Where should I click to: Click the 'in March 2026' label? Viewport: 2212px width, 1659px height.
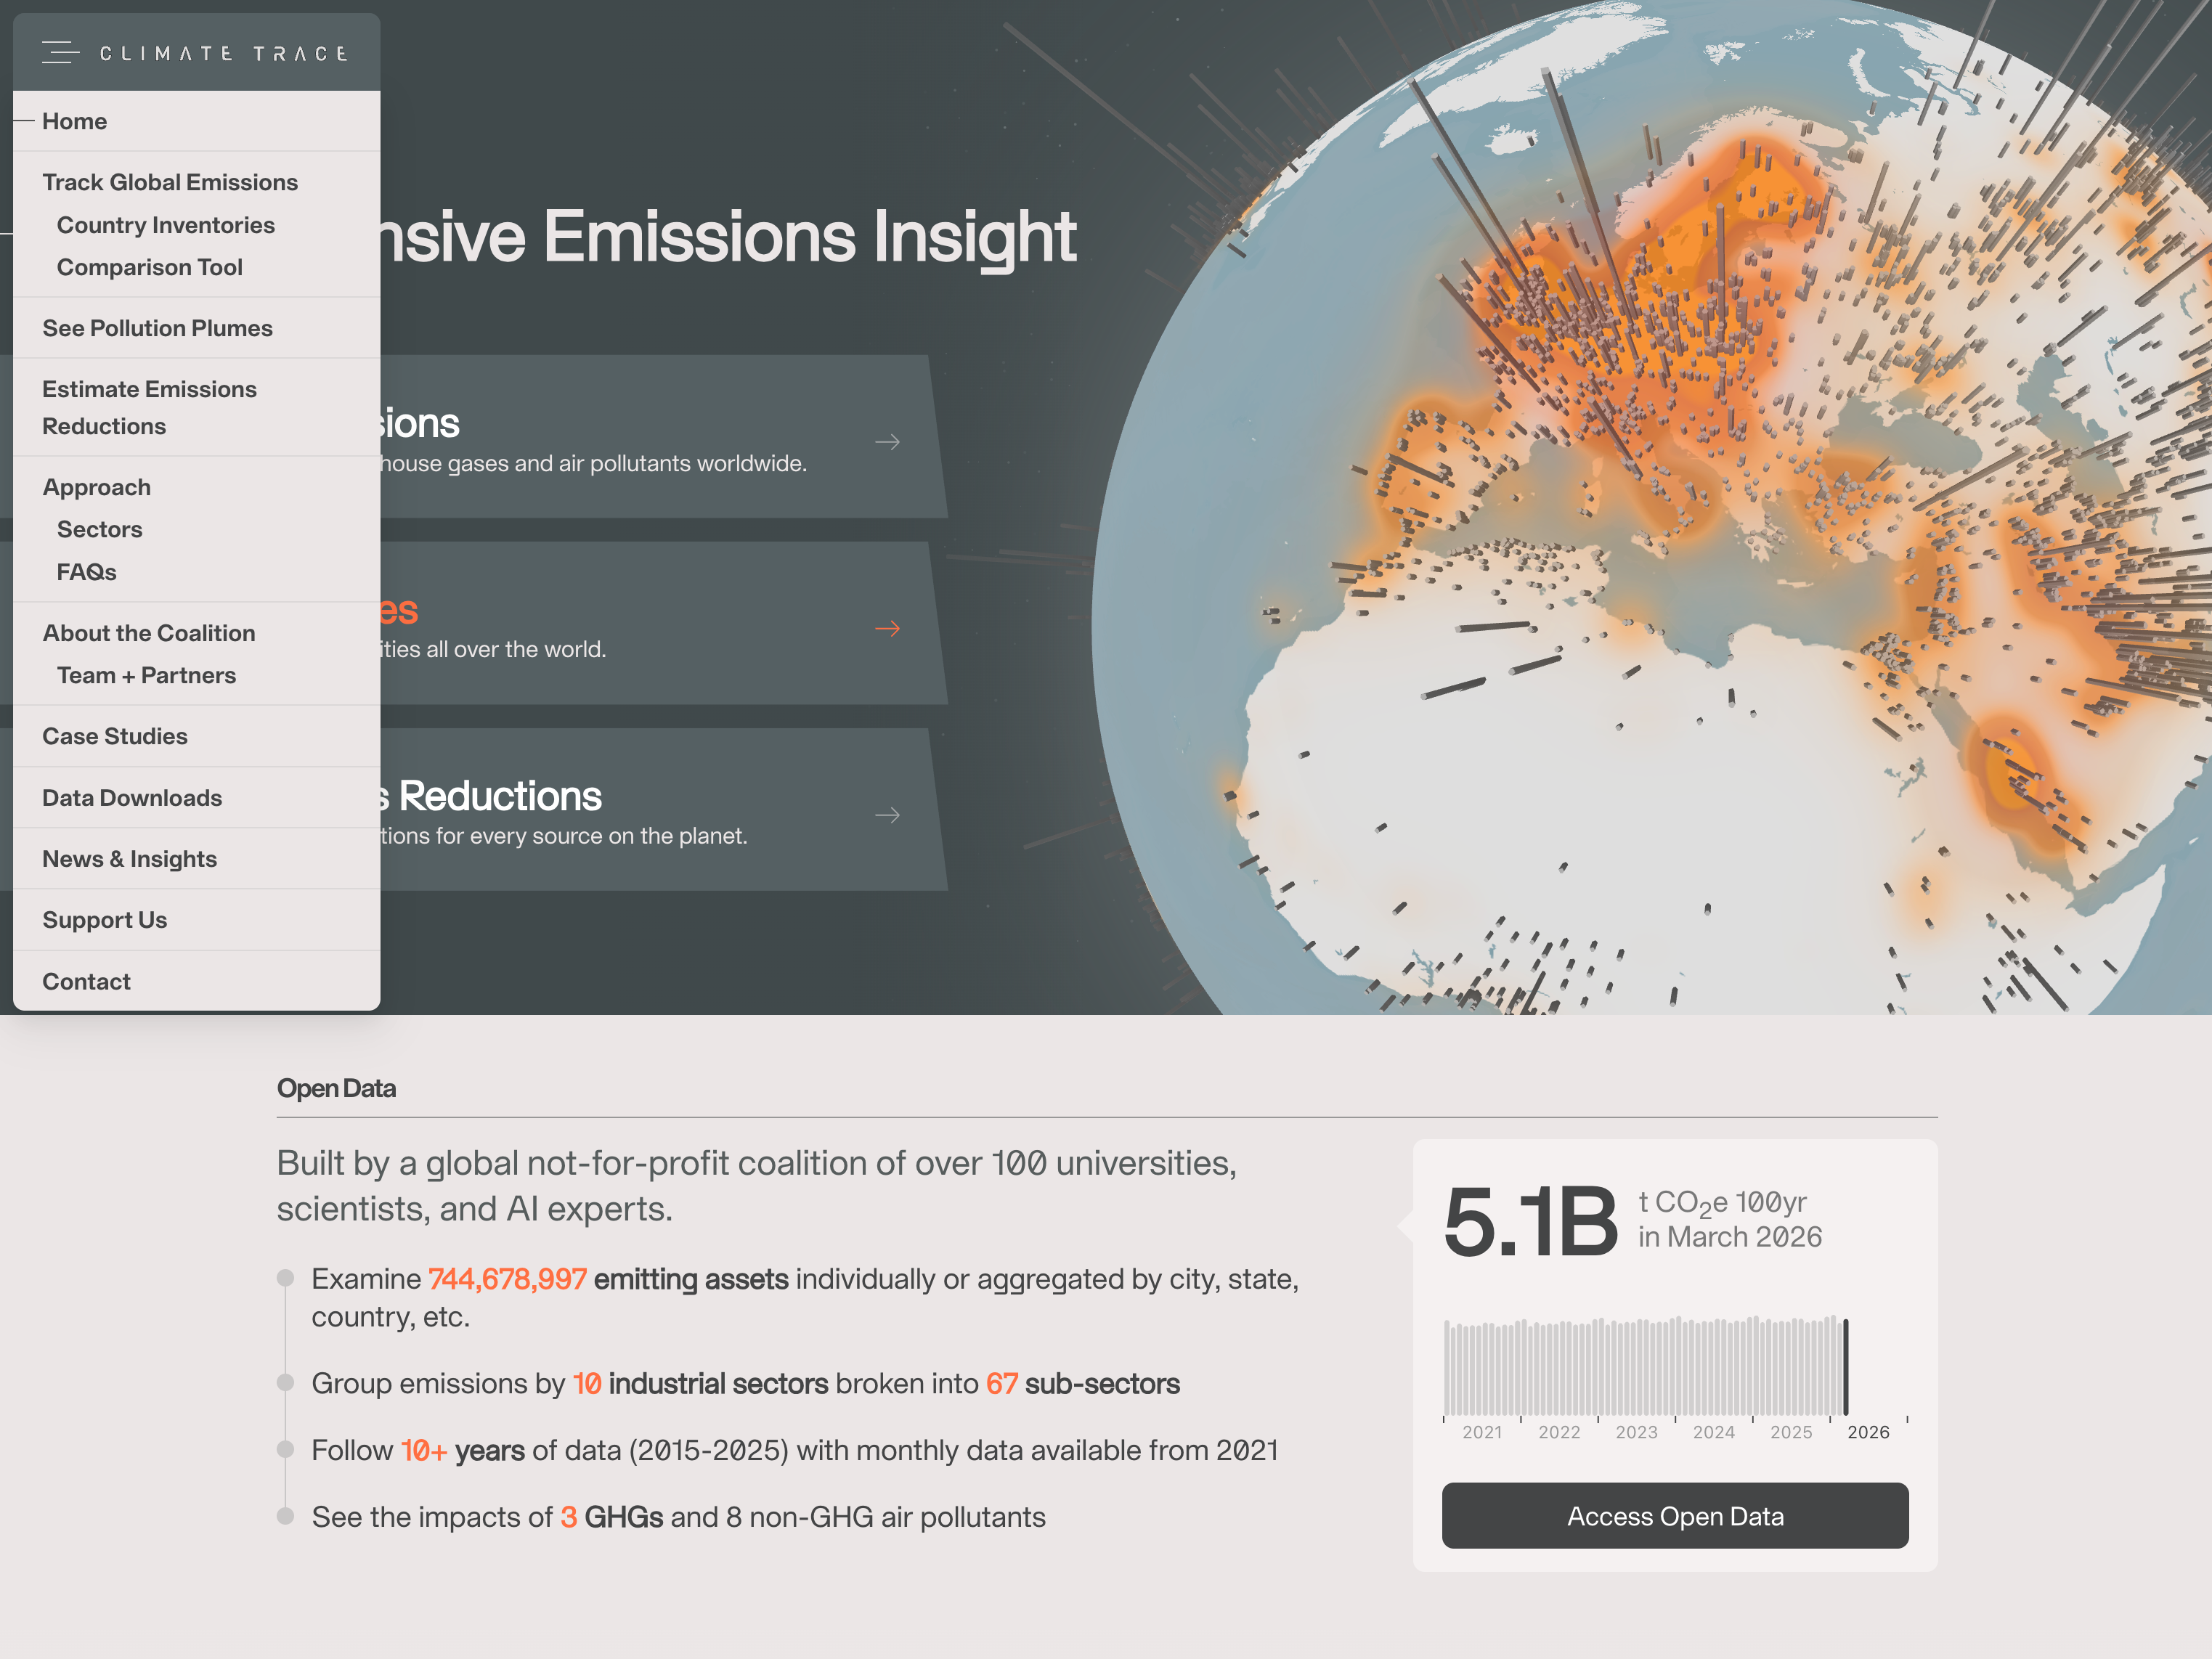tap(1730, 1237)
